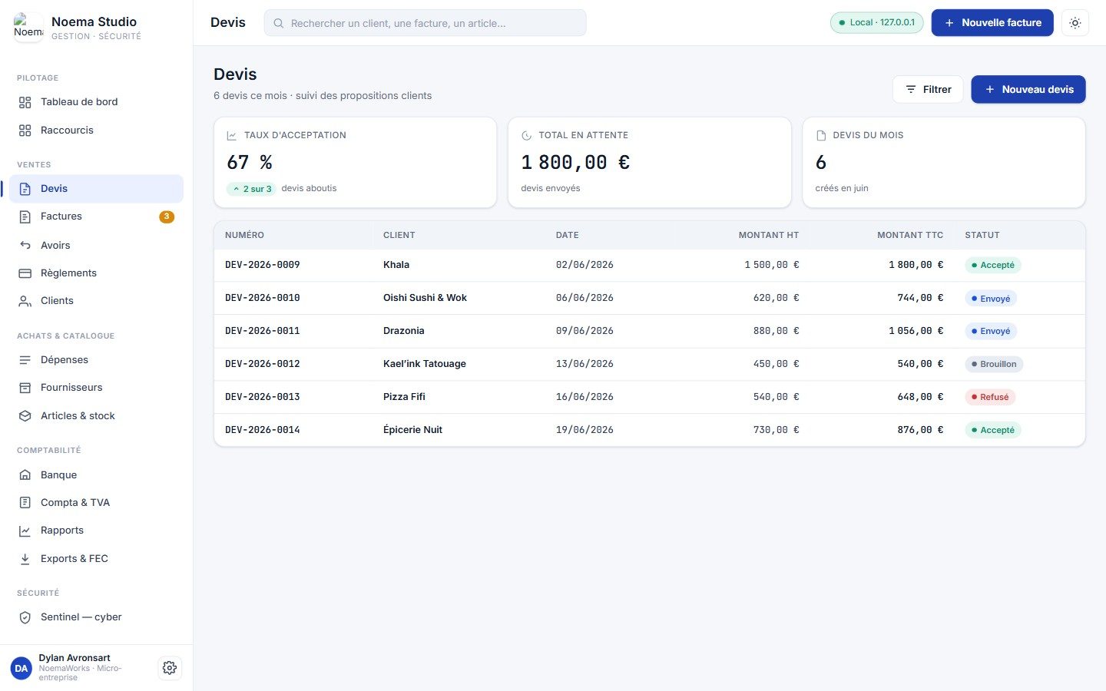Click the Factures badge showing 3
1106x691 pixels.
click(167, 217)
